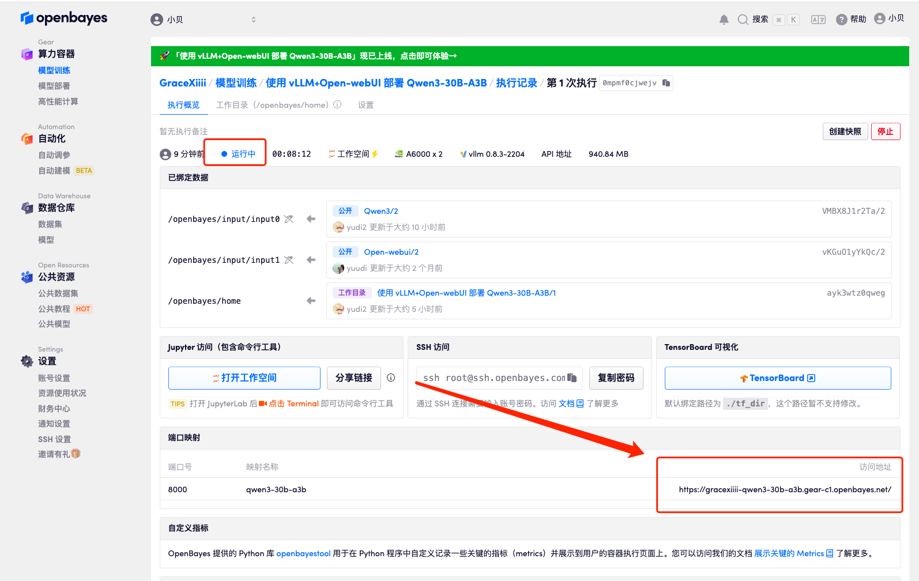Click the red 停止 button
The image size is (919, 581).
click(x=886, y=131)
